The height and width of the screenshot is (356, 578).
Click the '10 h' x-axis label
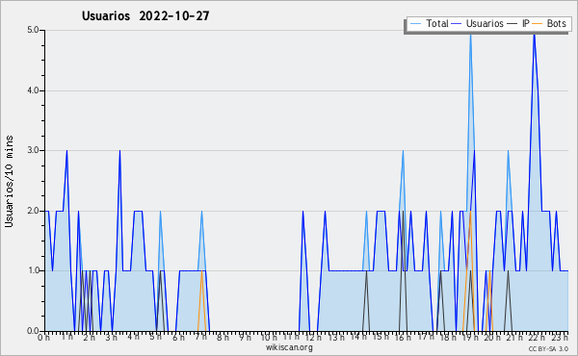coord(269,338)
